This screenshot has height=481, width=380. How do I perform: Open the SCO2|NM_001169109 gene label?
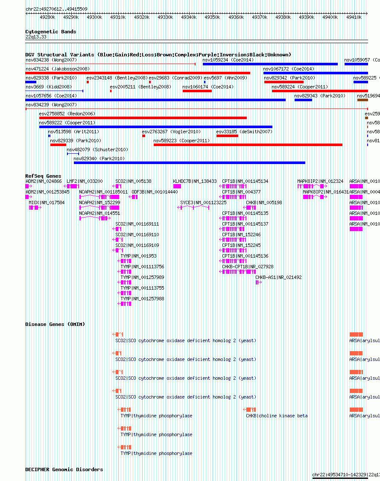pos(137,245)
